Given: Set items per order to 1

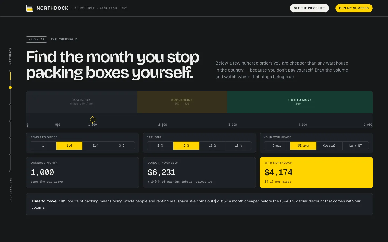Looking at the screenshot, I should point(43,145).
